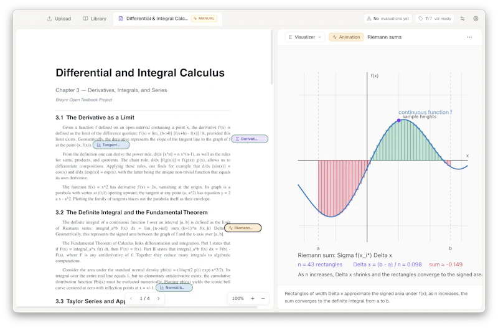Click the Animation badge
498x328 pixels.
point(346,37)
